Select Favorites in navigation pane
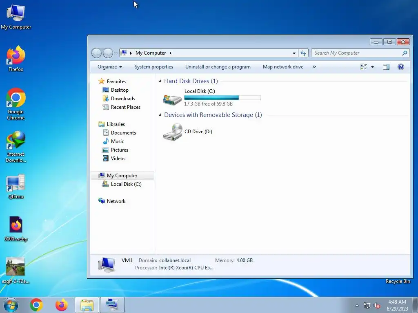Image resolution: width=418 pixels, height=313 pixels. 116,82
